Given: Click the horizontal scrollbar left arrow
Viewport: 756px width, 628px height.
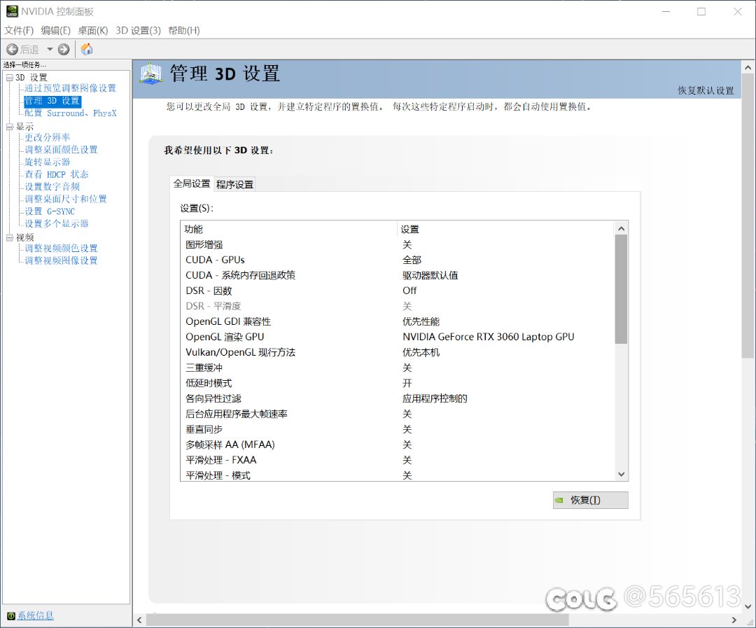Looking at the screenshot, I should tap(139, 620).
